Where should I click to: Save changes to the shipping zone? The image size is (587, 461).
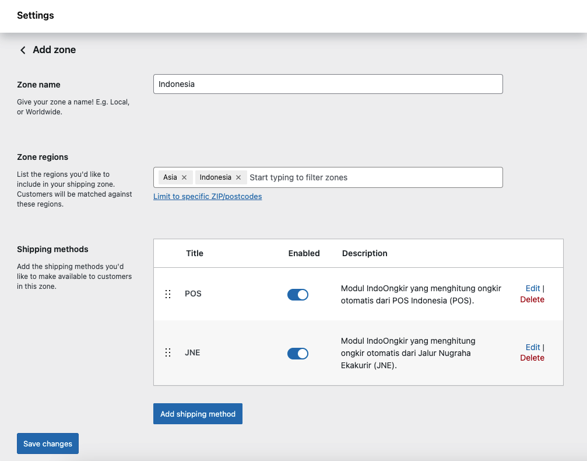48,443
